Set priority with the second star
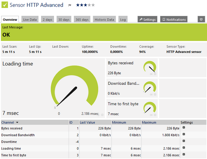This screenshot has width=207, height=159. click(82, 5)
